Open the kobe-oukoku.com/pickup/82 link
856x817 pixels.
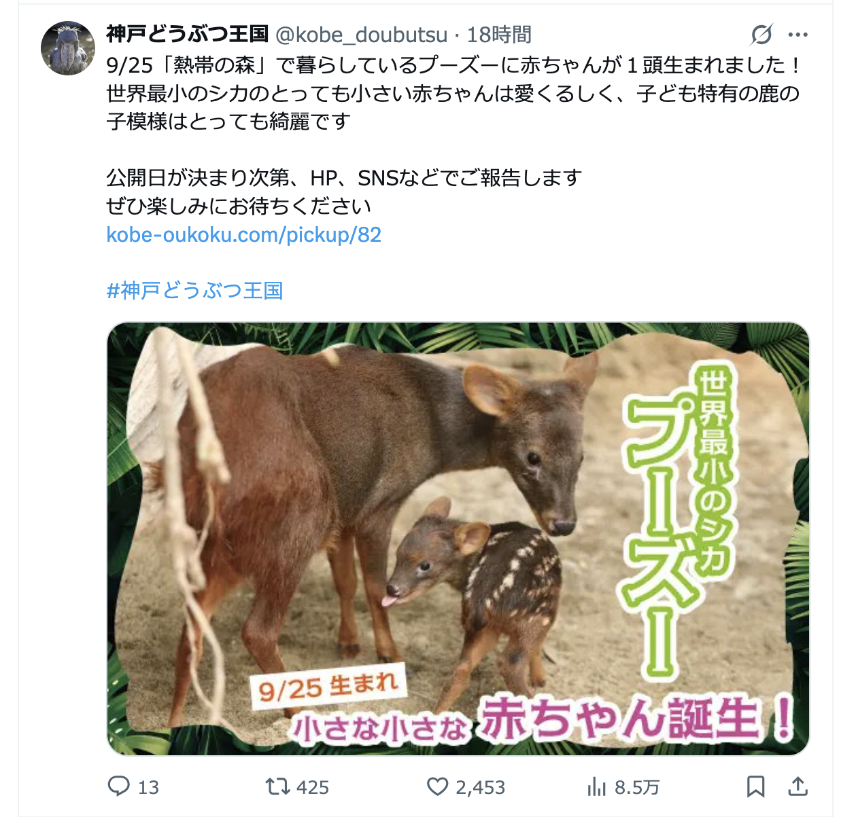pos(244,234)
